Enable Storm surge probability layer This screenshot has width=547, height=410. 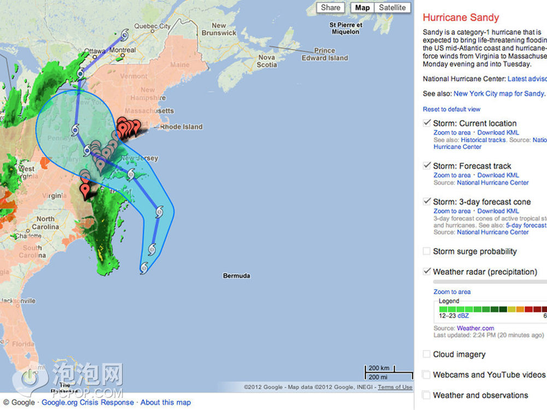[427, 251]
